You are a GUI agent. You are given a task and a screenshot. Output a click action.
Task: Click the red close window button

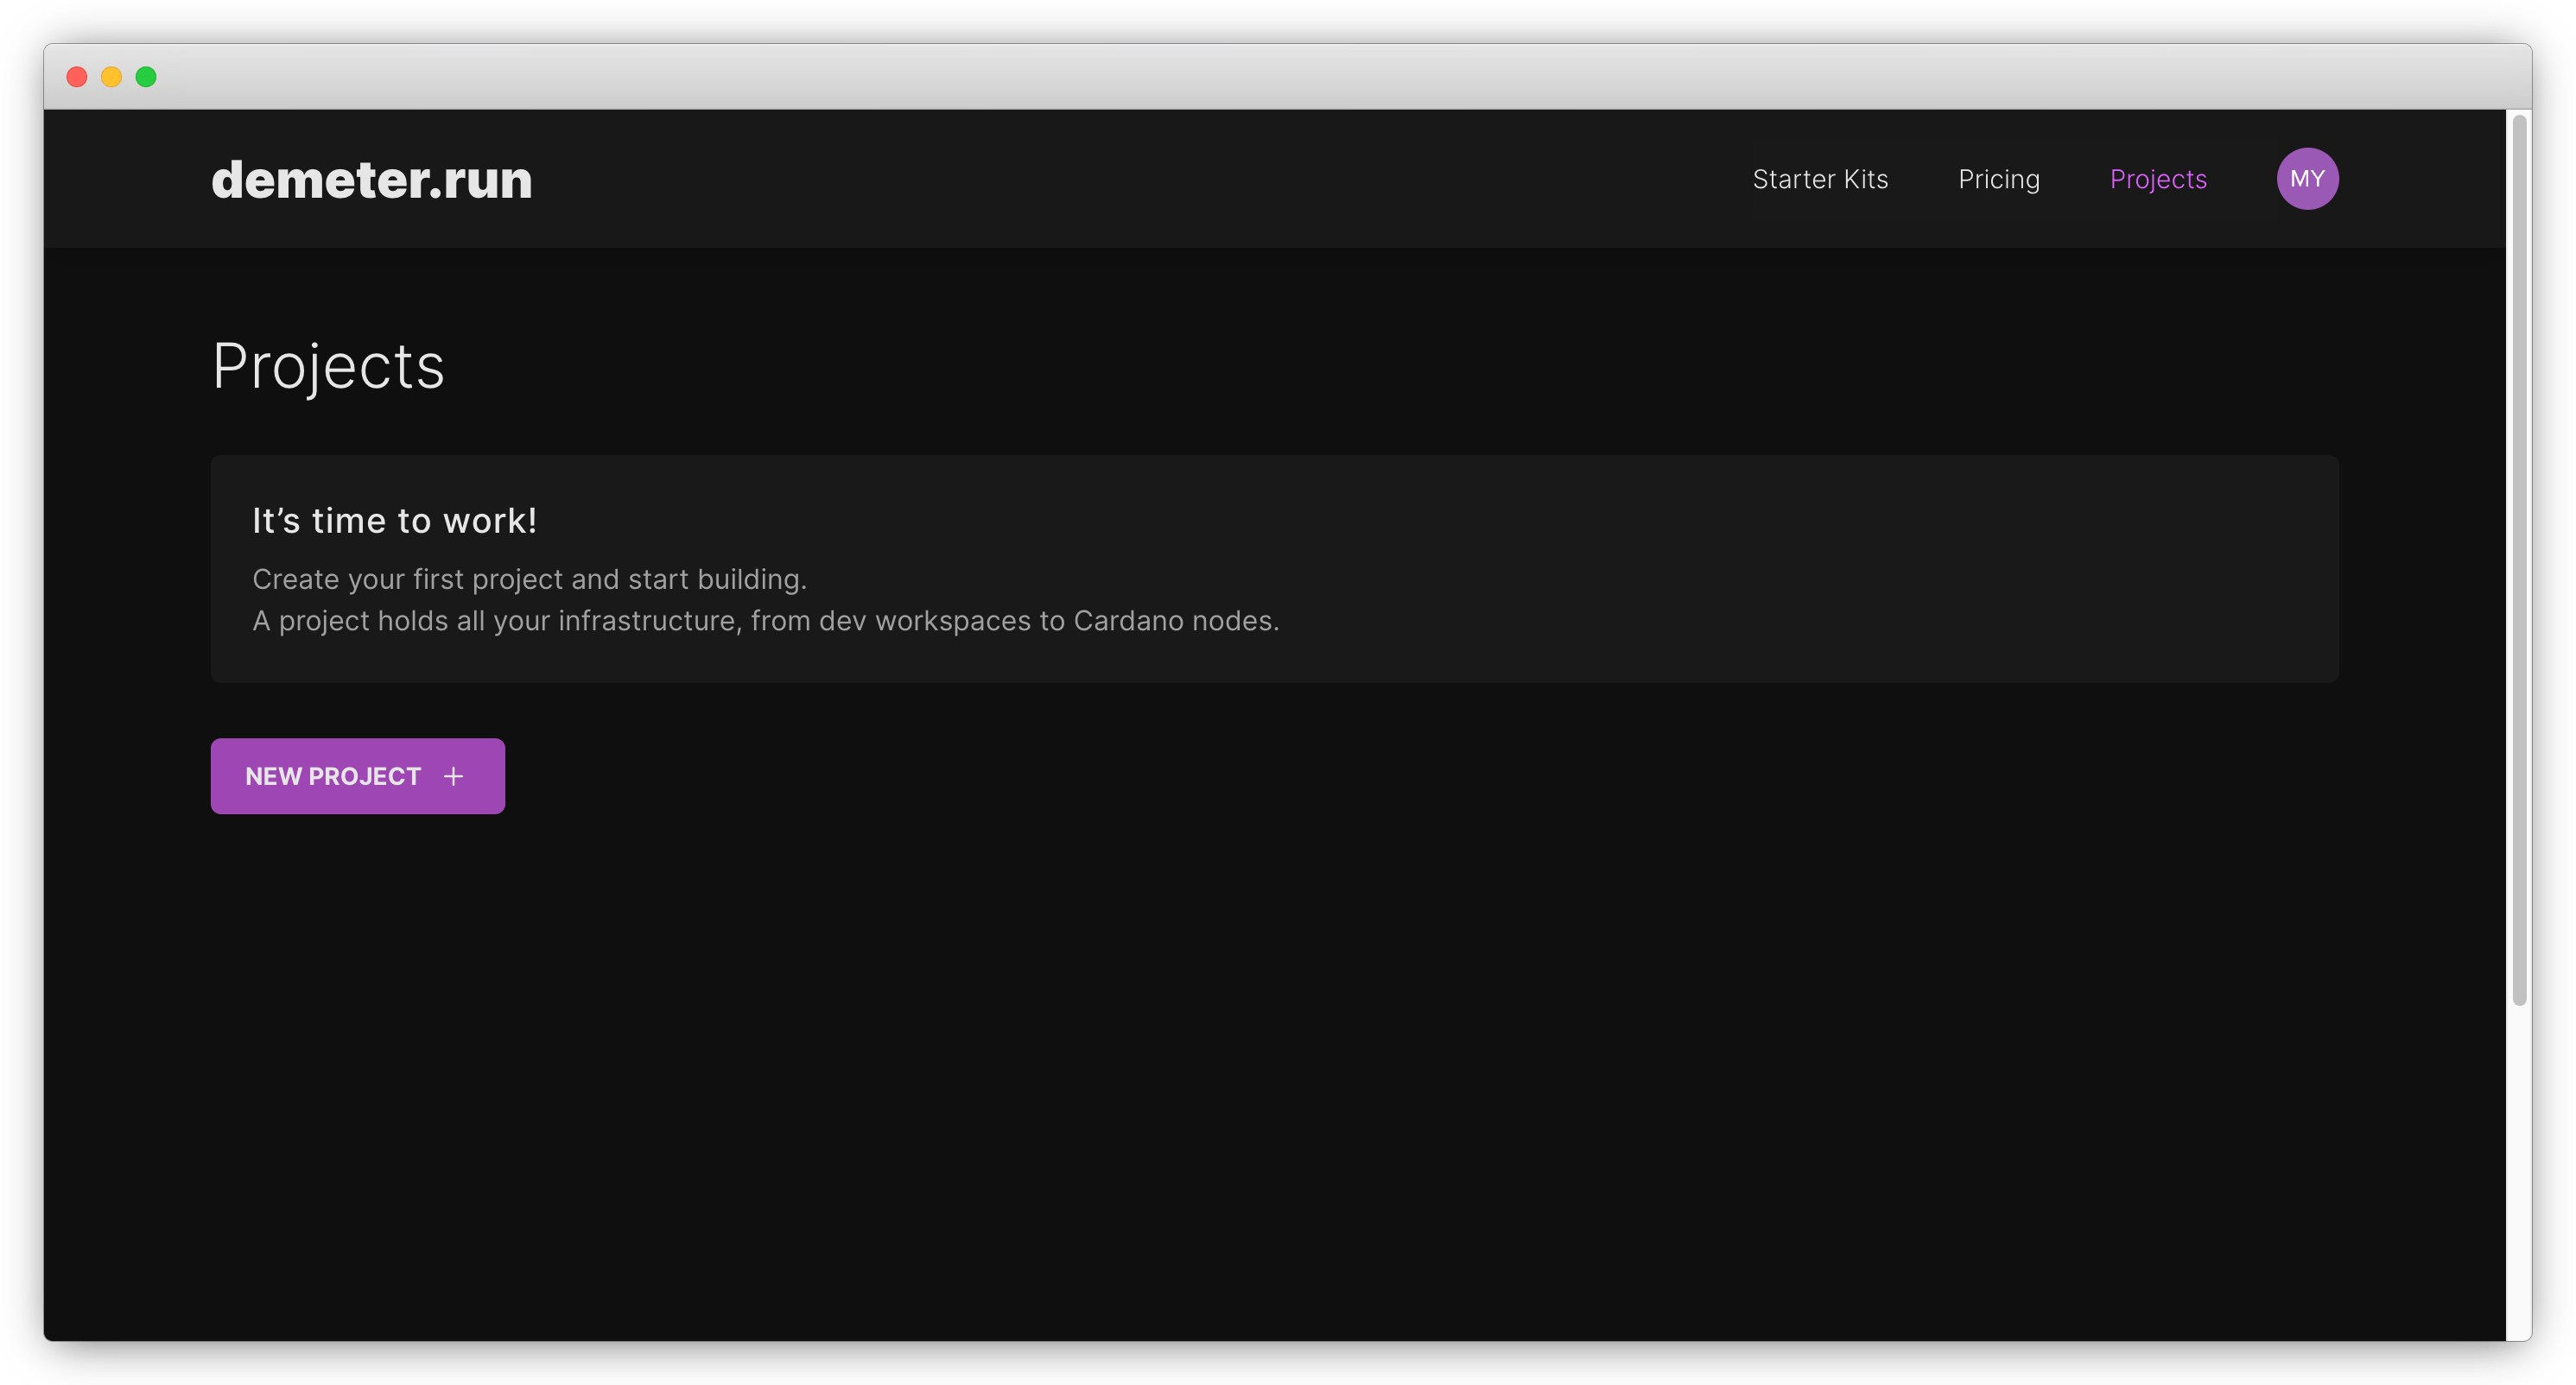click(x=77, y=77)
